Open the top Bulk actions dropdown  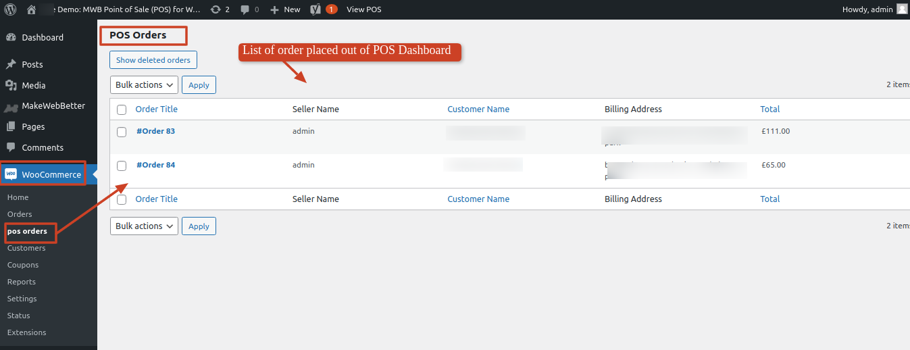[x=144, y=84]
